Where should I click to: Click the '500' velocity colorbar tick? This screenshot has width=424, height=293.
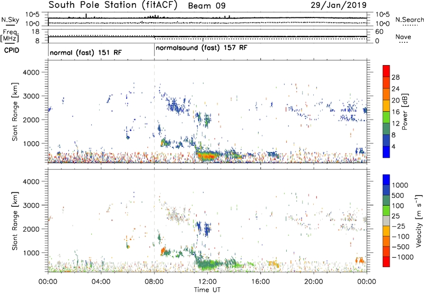tap(398, 196)
